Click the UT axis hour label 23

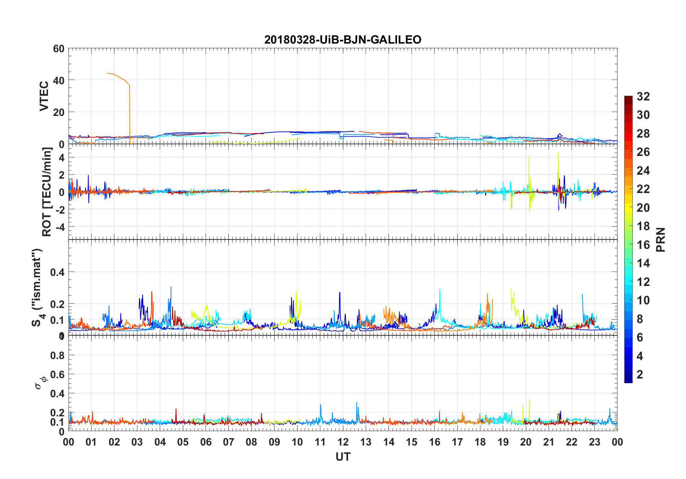pyautogui.click(x=595, y=442)
